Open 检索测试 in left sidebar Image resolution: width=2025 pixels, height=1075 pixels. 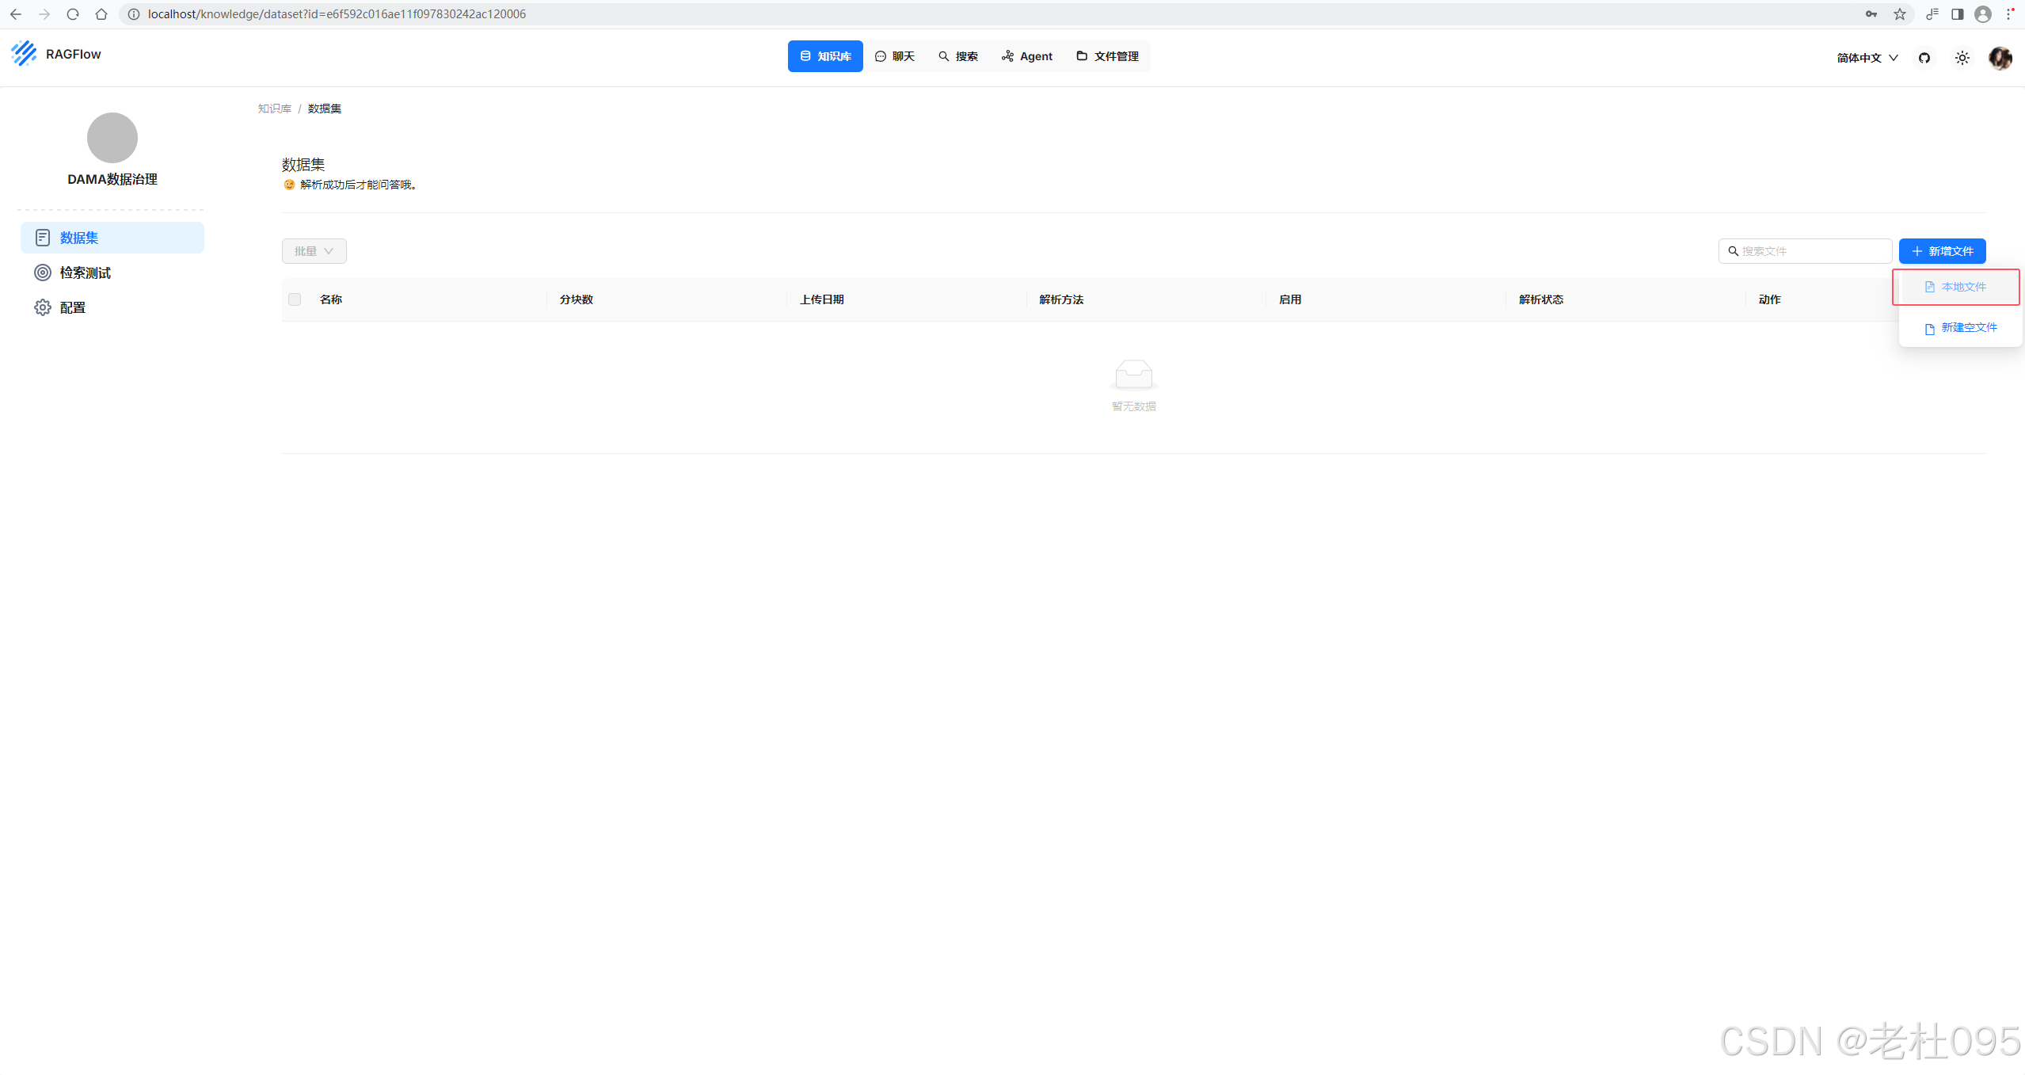point(85,273)
